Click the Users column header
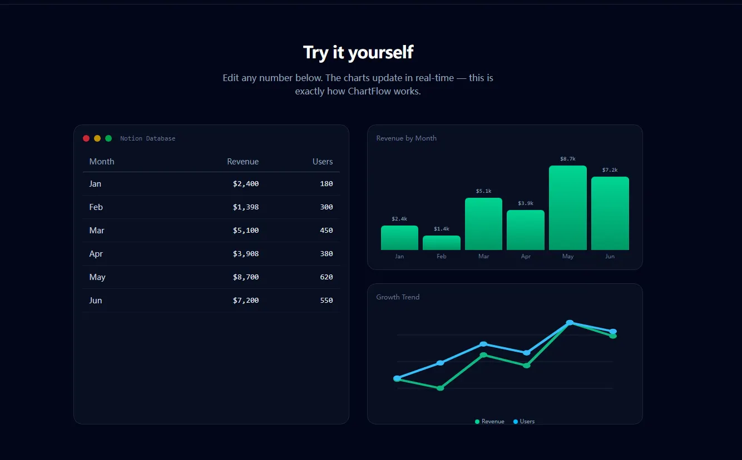Screen dimensions: 742x460 coord(323,162)
